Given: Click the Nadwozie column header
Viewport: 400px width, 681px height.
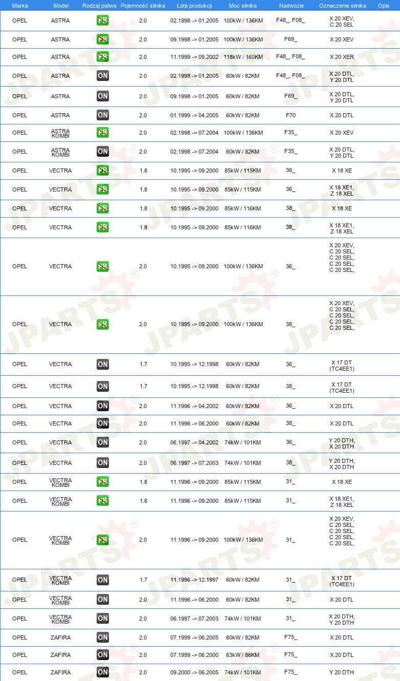Looking at the screenshot, I should [291, 6].
